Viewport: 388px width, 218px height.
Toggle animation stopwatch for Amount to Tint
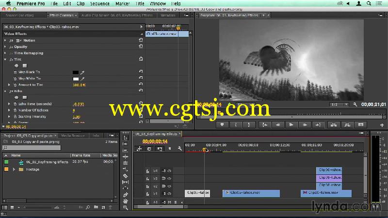tap(15, 85)
